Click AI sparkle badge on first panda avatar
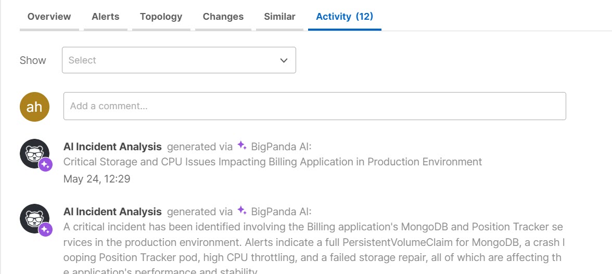 (x=45, y=164)
